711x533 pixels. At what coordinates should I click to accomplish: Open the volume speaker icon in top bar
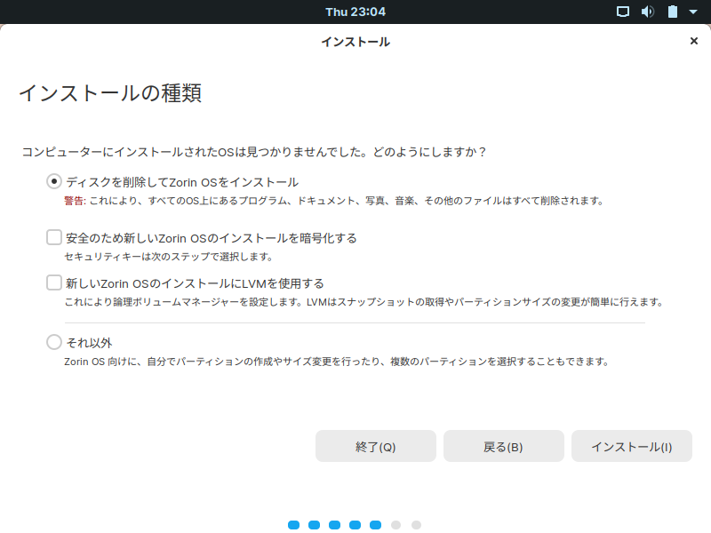(648, 12)
